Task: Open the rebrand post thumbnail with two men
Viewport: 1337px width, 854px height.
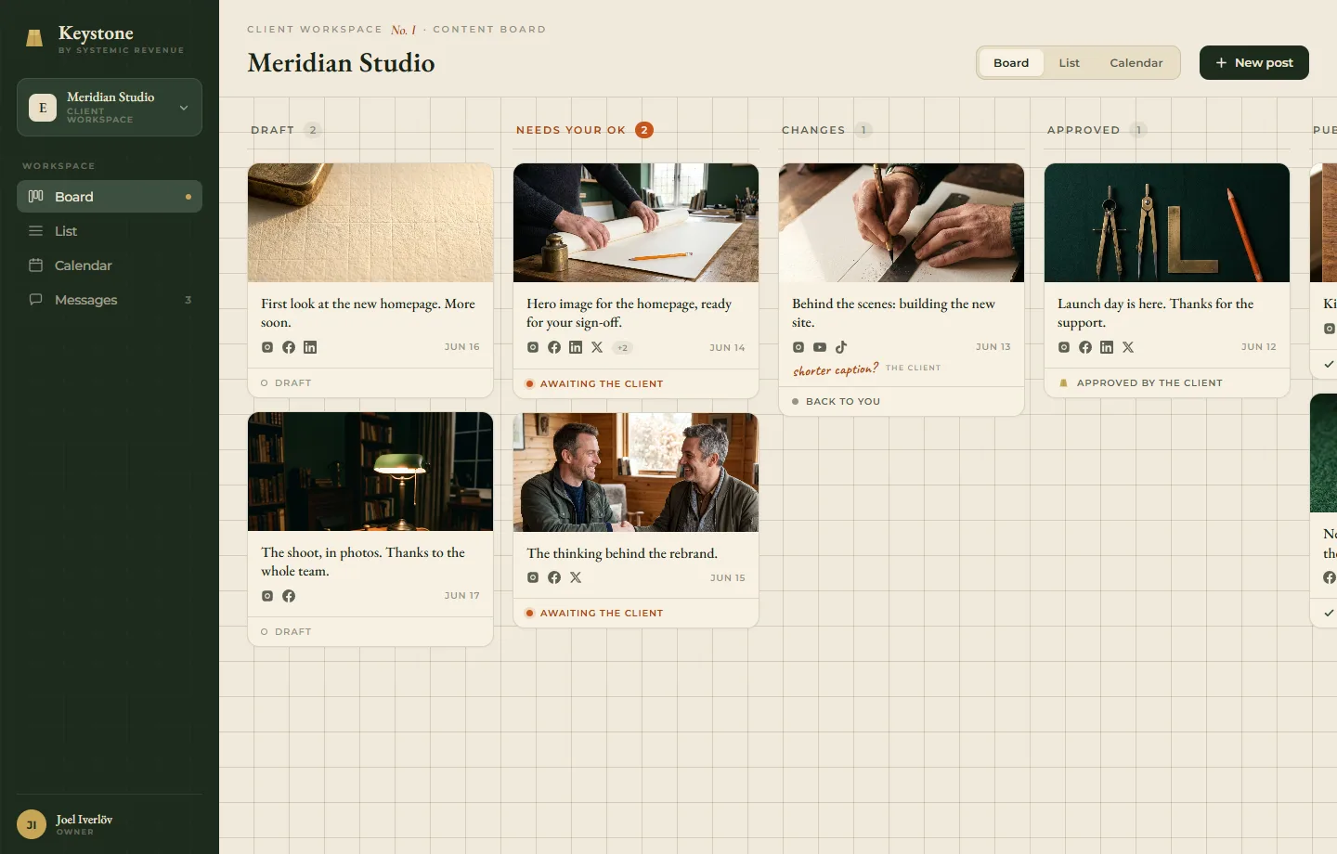Action: click(636, 472)
